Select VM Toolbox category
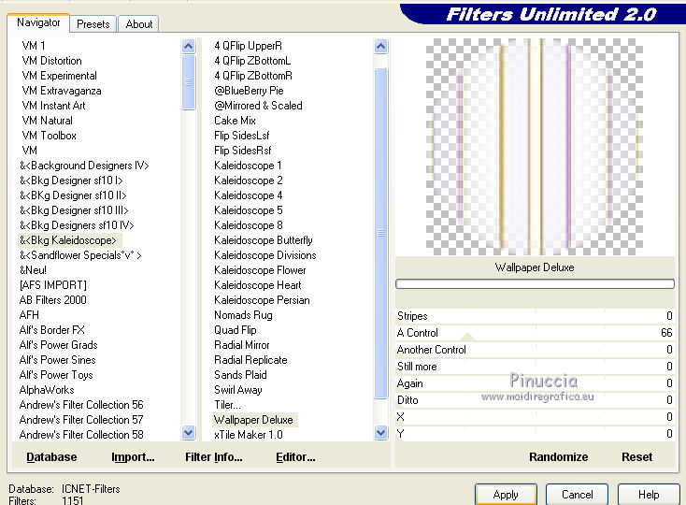 tap(49, 136)
